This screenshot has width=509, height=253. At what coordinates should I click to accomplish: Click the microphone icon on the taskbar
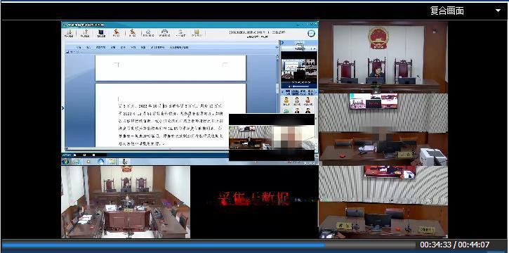coord(124,162)
